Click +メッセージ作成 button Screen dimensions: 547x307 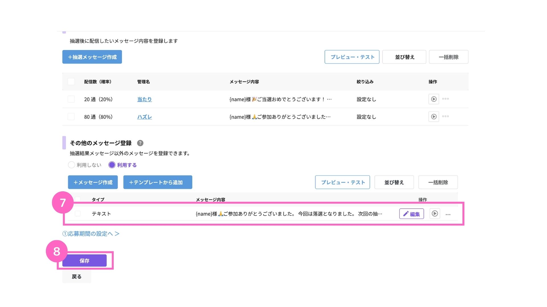93,182
